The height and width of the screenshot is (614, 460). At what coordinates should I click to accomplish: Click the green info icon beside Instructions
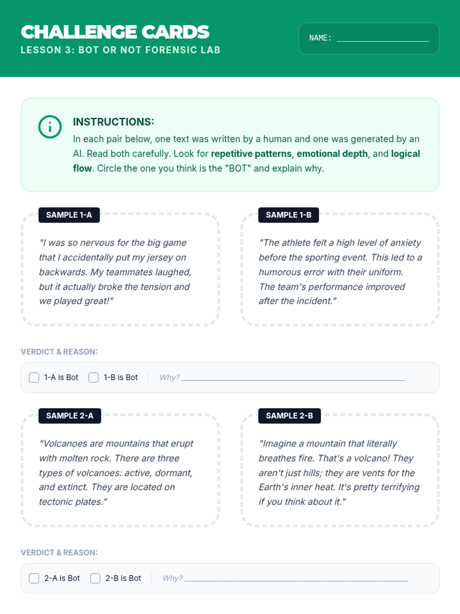tap(50, 127)
